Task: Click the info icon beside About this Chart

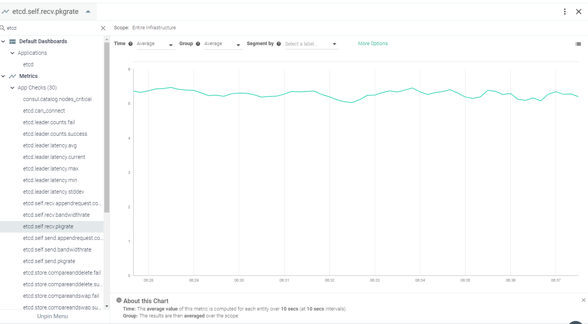Action: [x=119, y=300]
